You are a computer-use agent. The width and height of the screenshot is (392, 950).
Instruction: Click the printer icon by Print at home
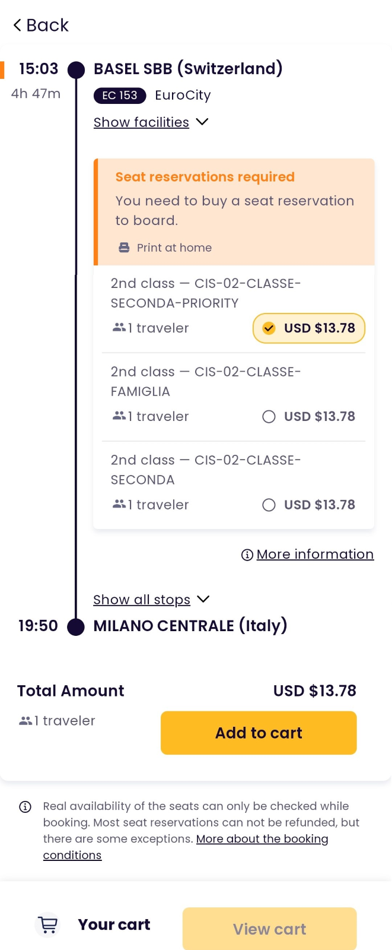pos(124,248)
